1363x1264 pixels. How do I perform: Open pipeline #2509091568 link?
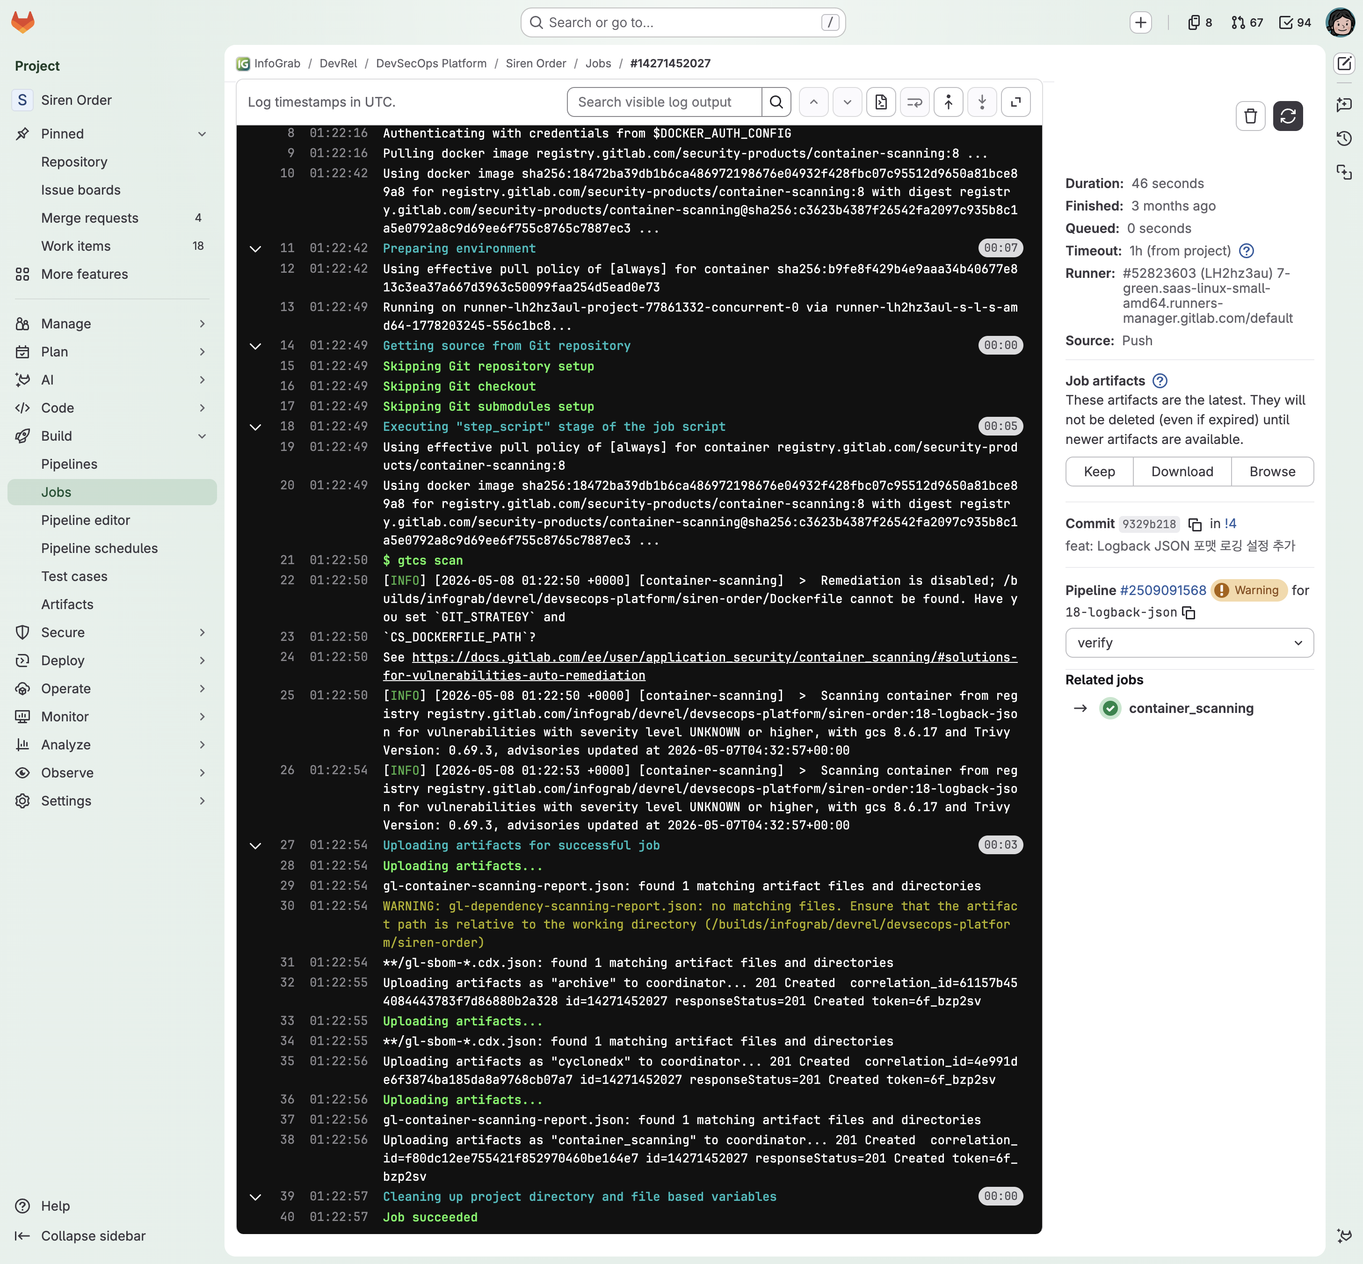click(x=1163, y=590)
